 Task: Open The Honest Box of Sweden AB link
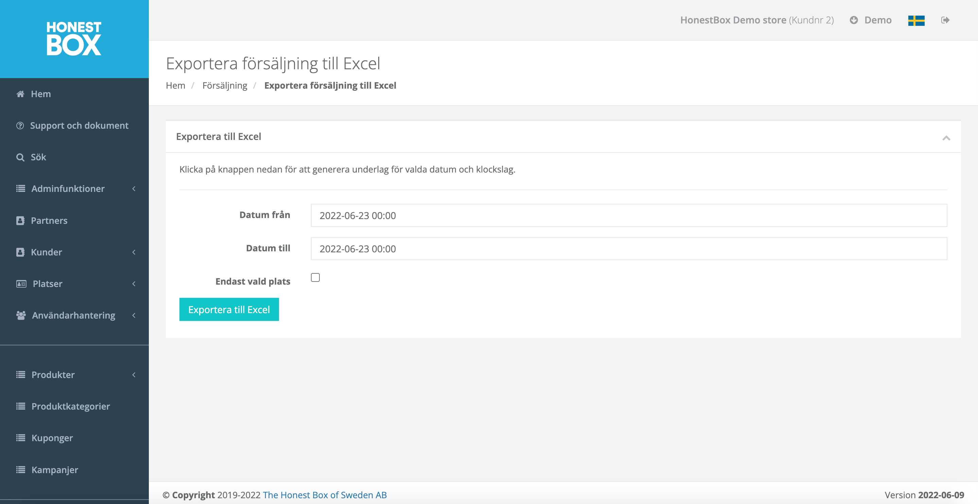(325, 494)
